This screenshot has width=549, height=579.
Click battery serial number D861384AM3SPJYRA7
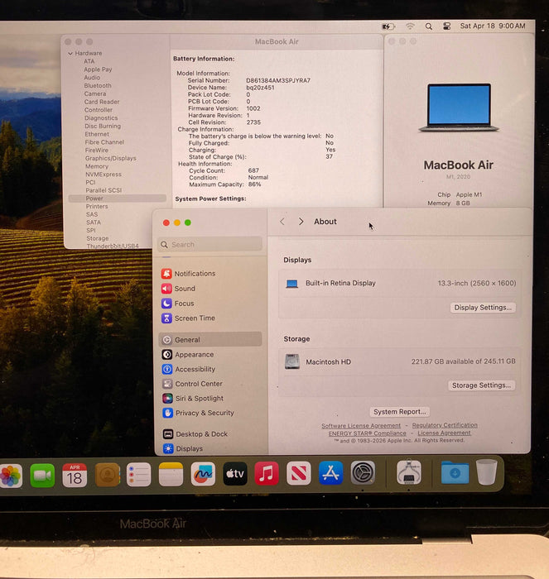[x=278, y=80]
